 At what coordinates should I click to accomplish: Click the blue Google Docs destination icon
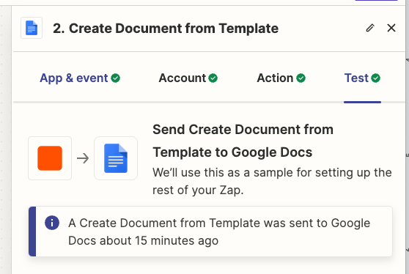116,158
